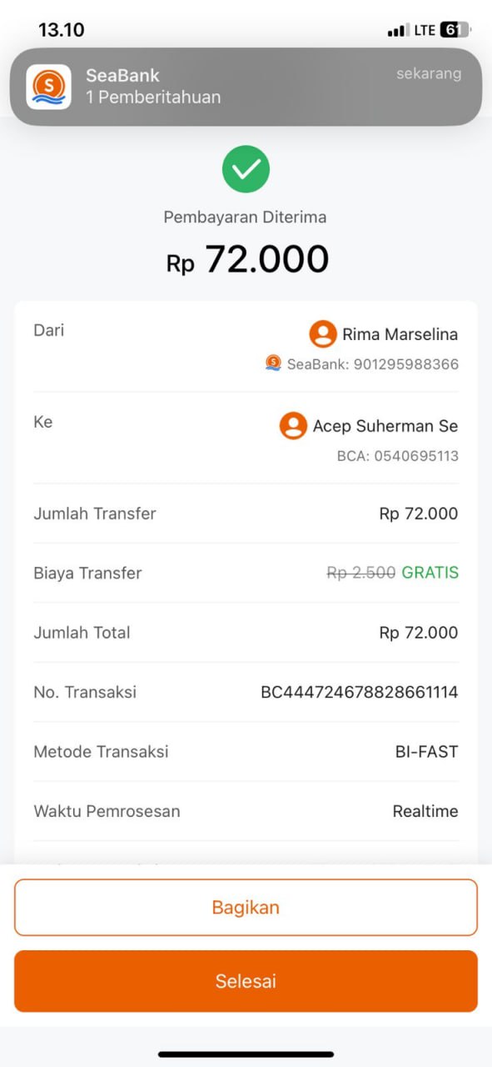The height and width of the screenshot is (1067, 492).
Task: Select the transaction number BC444724678828661114
Action: [360, 692]
